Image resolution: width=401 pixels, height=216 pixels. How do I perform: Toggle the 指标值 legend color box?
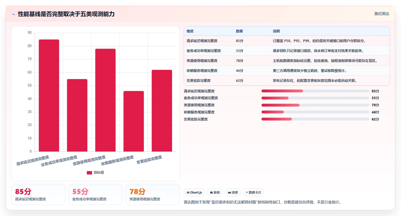click(x=89, y=173)
